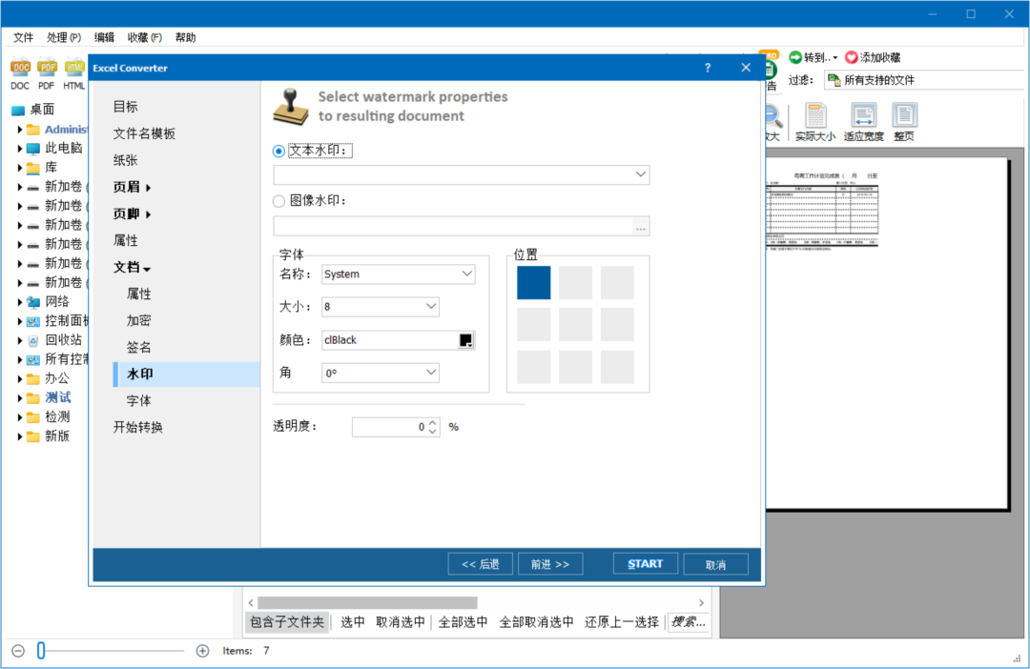1030x669 pixels.
Task: Select the 文本水印 radio button
Action: pyautogui.click(x=278, y=151)
